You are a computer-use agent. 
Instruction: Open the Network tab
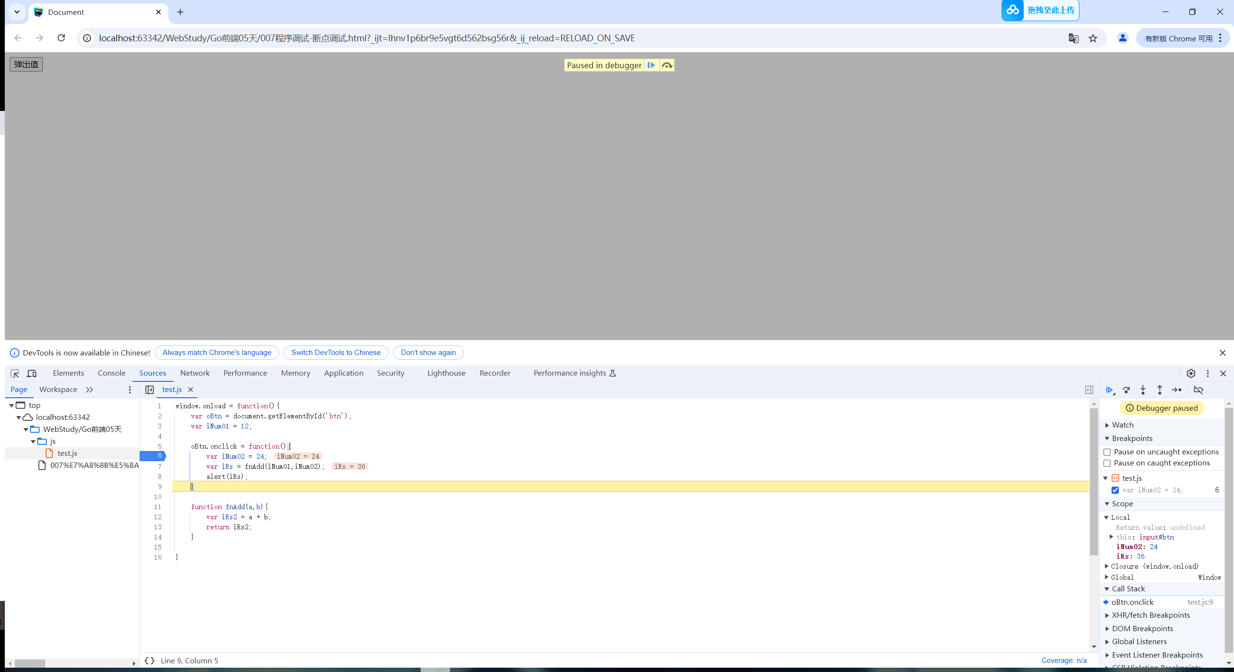point(194,373)
